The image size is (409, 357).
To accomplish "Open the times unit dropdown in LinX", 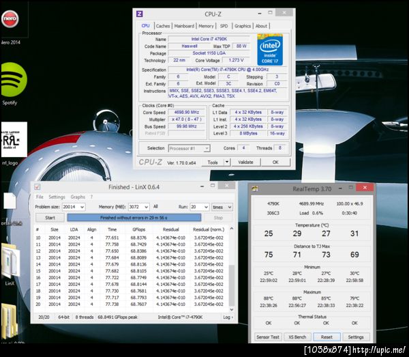I will 222,207.
